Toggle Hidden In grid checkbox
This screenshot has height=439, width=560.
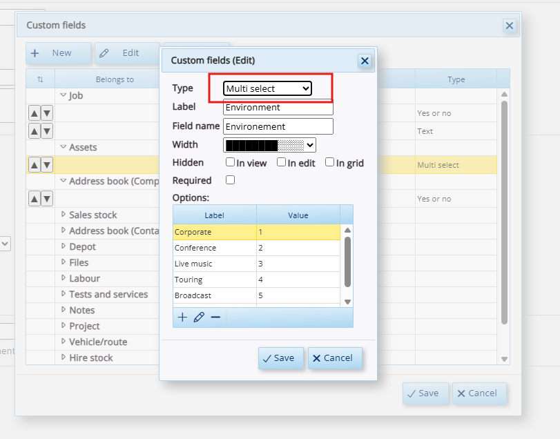click(x=329, y=162)
